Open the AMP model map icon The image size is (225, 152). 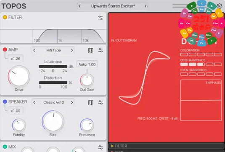[x=90, y=50]
